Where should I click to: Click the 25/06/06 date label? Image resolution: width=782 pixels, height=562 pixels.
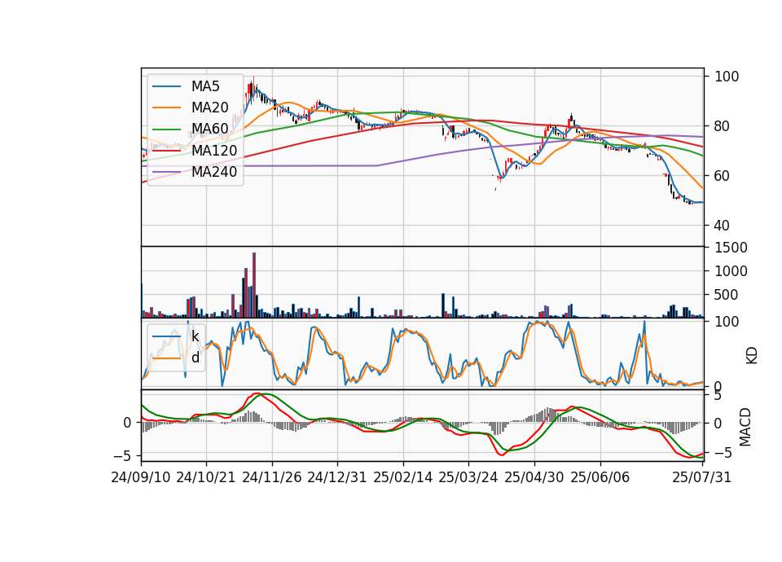click(x=600, y=477)
